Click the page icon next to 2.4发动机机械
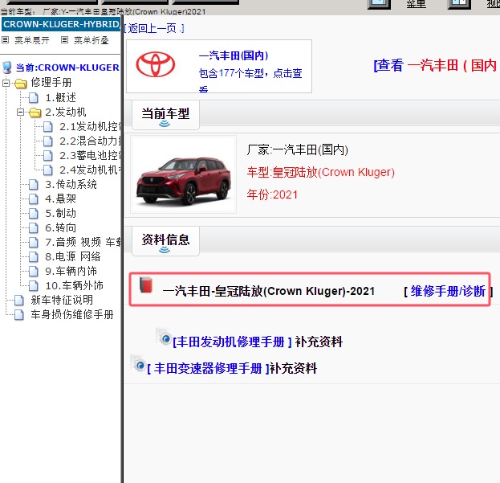 [48, 170]
